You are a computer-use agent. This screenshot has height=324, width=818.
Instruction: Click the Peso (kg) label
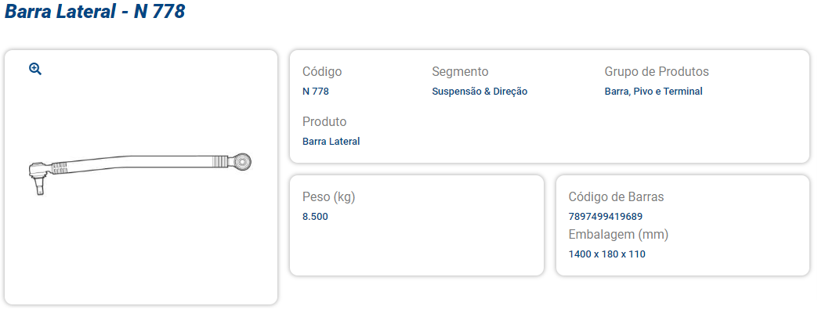329,197
